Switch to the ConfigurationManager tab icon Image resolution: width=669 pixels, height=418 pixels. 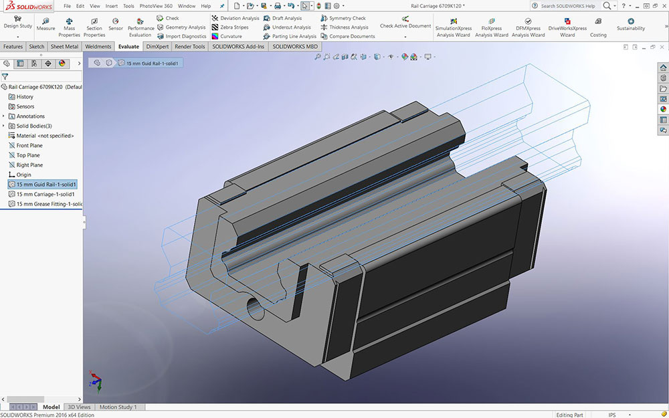click(34, 64)
